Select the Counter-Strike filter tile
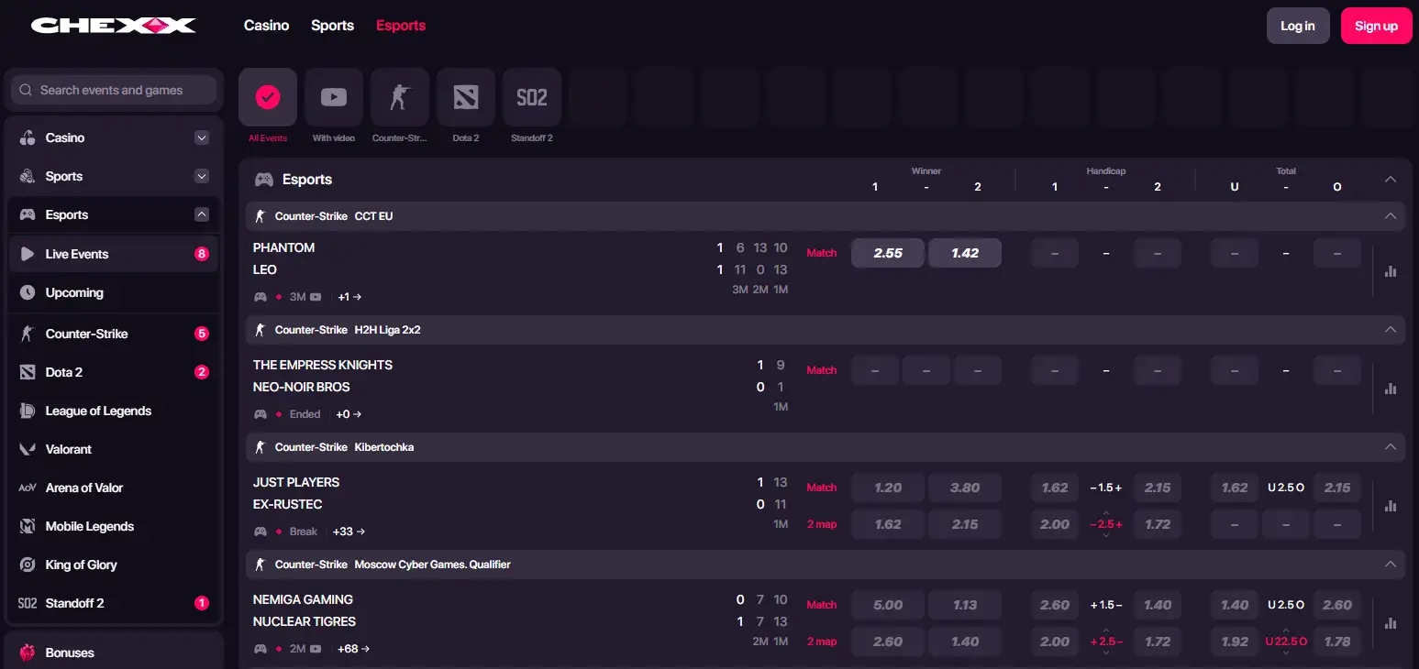1419x669 pixels. pos(400,97)
